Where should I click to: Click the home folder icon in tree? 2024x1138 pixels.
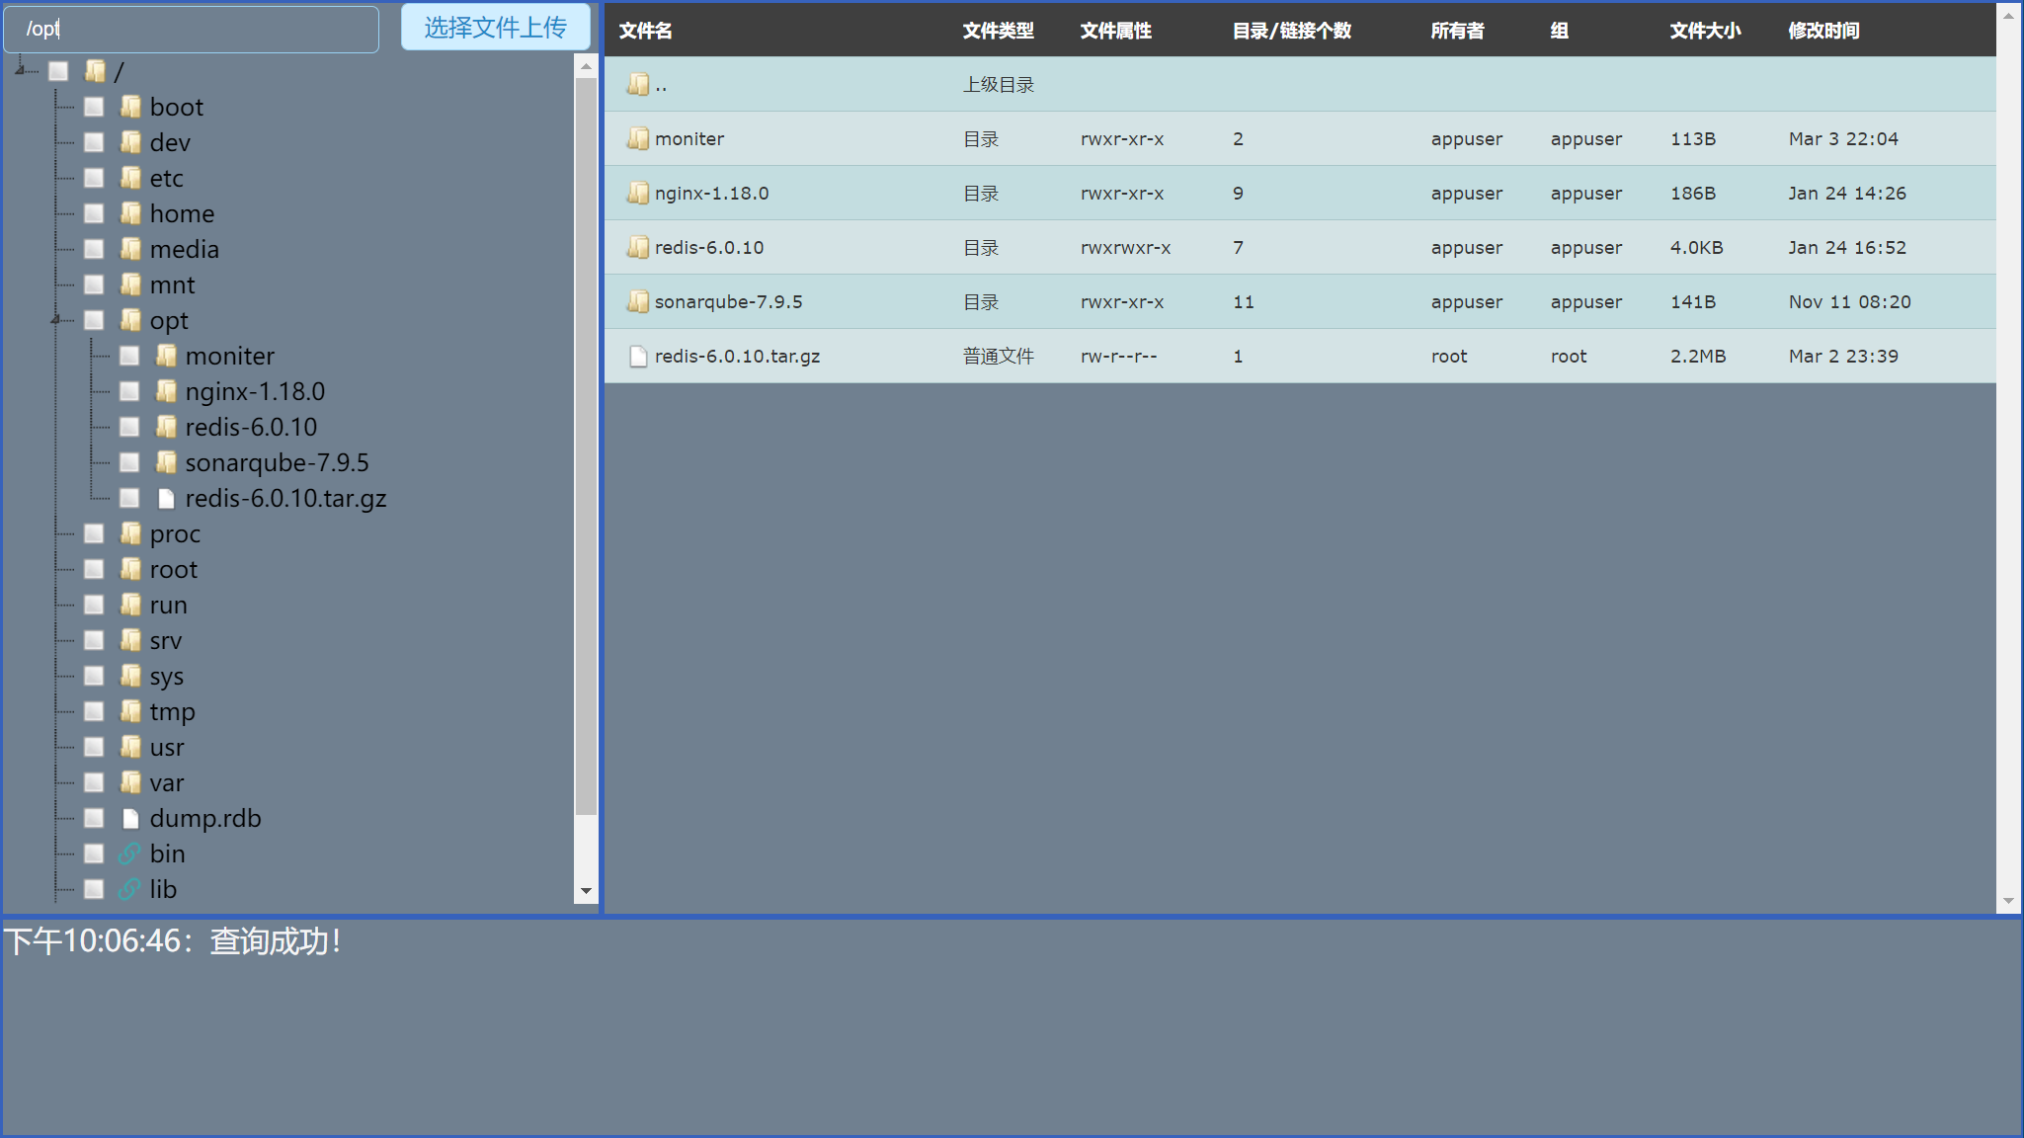pos(130,213)
